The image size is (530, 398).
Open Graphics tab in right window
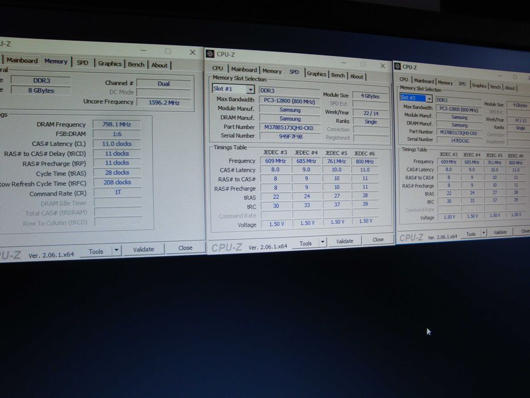479,85
